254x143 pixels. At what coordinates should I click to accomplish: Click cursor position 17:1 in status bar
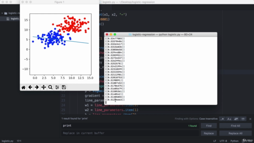19,141
